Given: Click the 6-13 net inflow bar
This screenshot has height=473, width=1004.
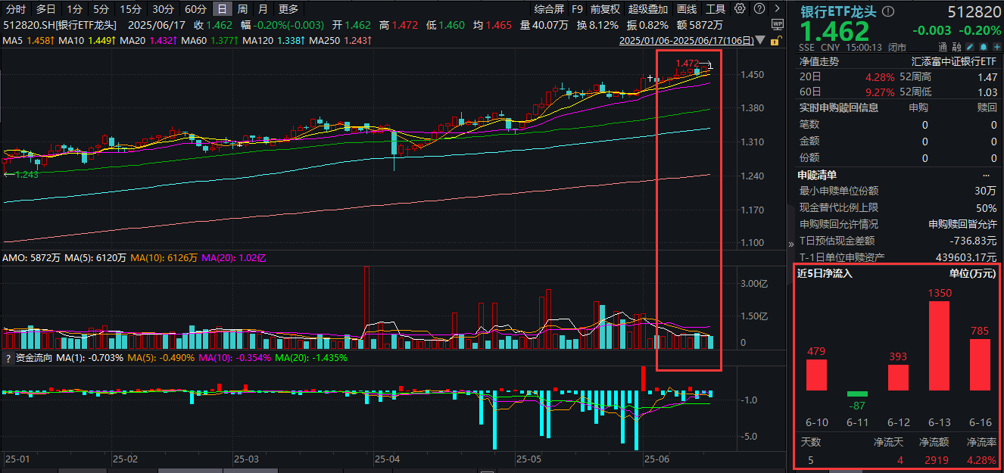Looking at the screenshot, I should pos(939,346).
